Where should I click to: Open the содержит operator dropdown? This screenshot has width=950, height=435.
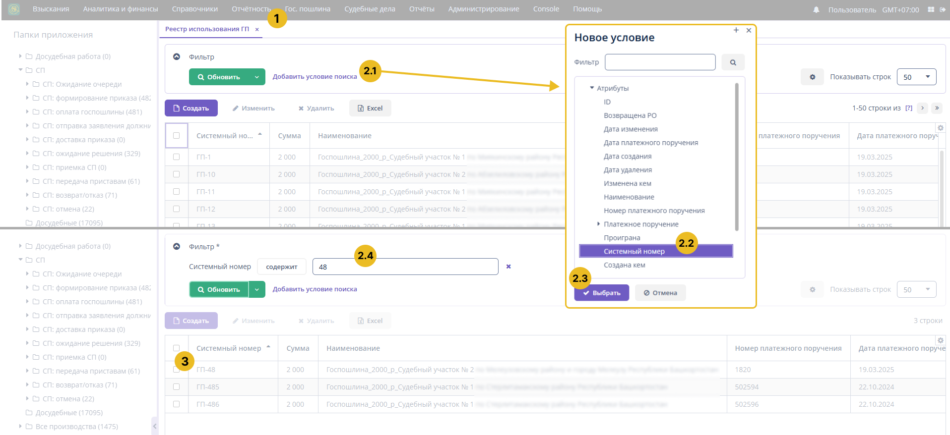[x=281, y=267]
